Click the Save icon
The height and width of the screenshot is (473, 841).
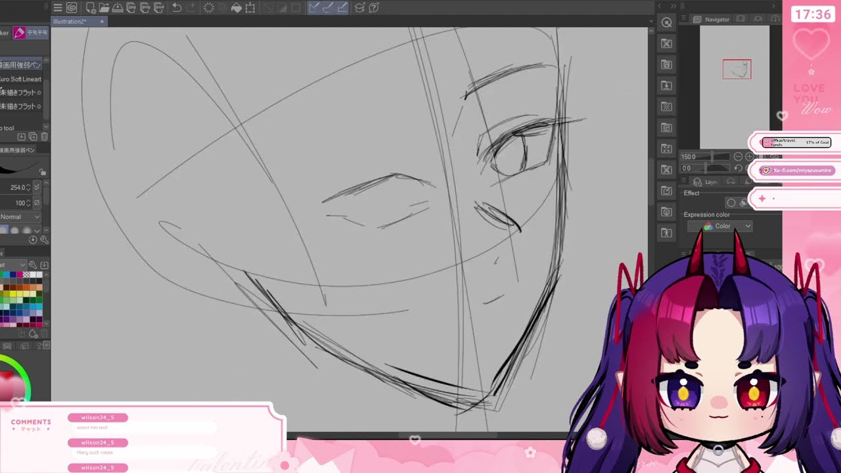tap(118, 8)
